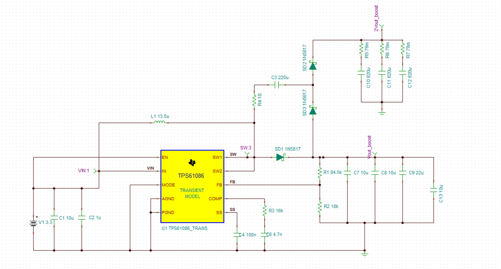The height and width of the screenshot is (269, 501).
Task: Click the R1 84.5k label
Action: coord(333,172)
